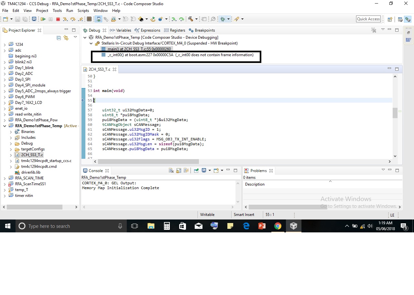This screenshot has width=414, height=295.
Task: Click the Clear Console icon
Action: [x=171, y=171]
